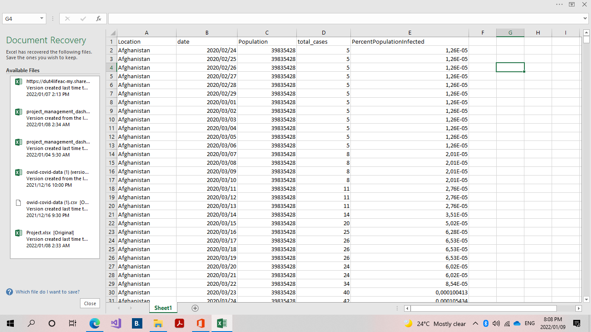
Task: Click the formula bar Enter checkmark icon
Action: pos(83,19)
